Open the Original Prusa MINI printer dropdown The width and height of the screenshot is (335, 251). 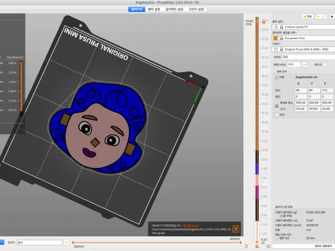click(304, 49)
